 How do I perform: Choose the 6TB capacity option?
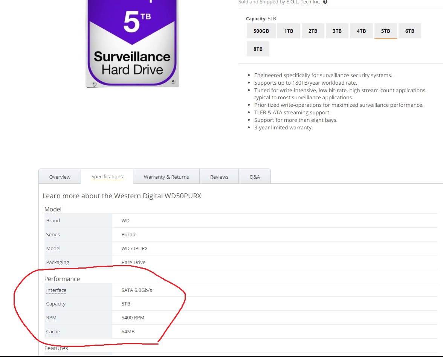410,31
